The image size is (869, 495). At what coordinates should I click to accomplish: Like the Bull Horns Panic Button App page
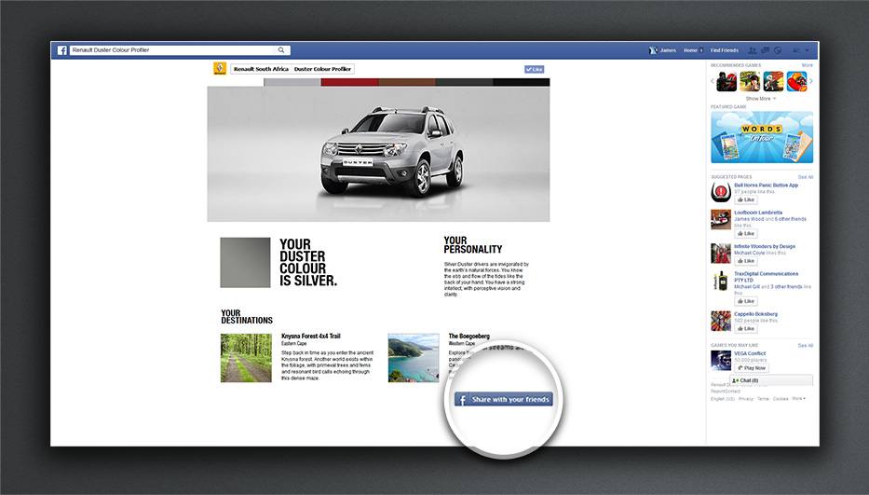[x=745, y=199]
